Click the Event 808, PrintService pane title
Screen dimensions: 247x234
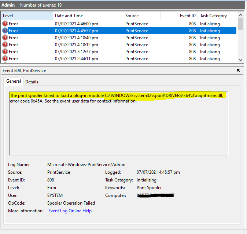[24, 71]
